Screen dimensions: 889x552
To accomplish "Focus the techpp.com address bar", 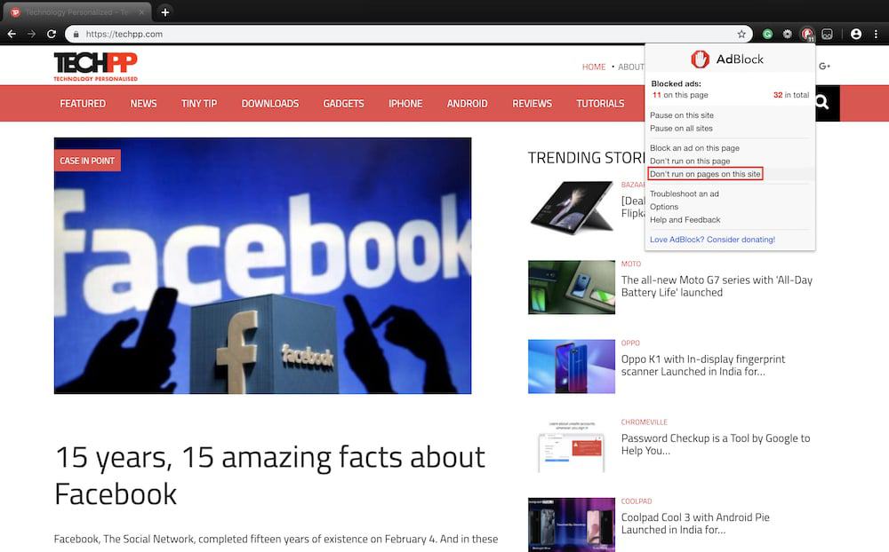I will pos(408,34).
